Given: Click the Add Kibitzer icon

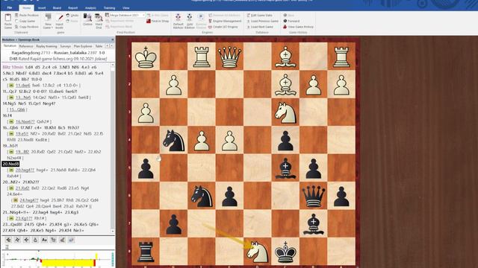Looking at the screenshot, I should 189,21.
